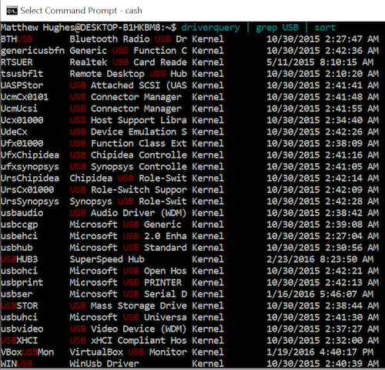Select the 'VBoxUSBMon' module name
Screen dimensions: 385x370
(x=27, y=352)
